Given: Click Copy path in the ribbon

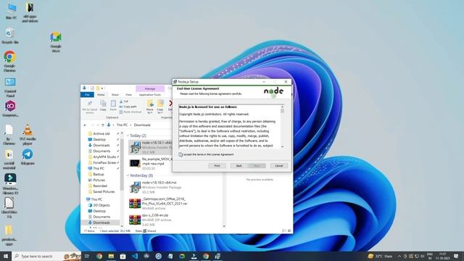Looking at the screenshot, I should coord(128,107).
